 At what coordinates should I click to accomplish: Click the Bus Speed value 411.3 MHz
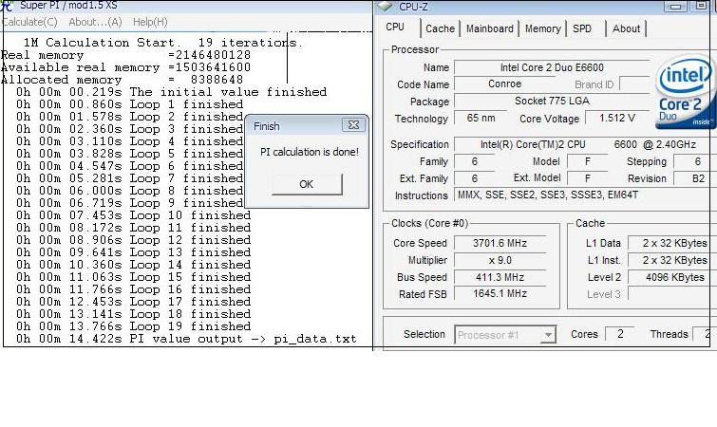coord(500,277)
